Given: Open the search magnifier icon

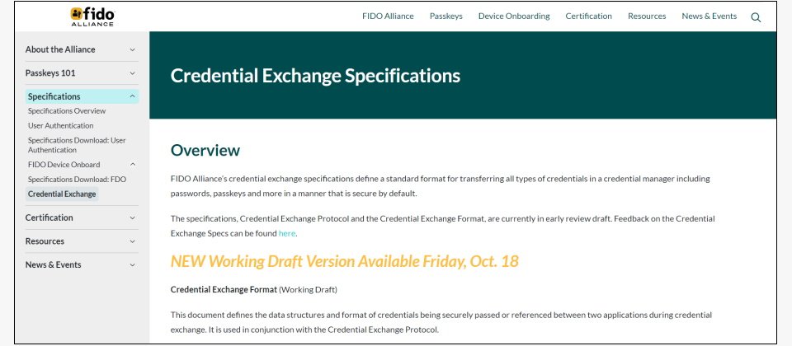Looking at the screenshot, I should point(756,17).
